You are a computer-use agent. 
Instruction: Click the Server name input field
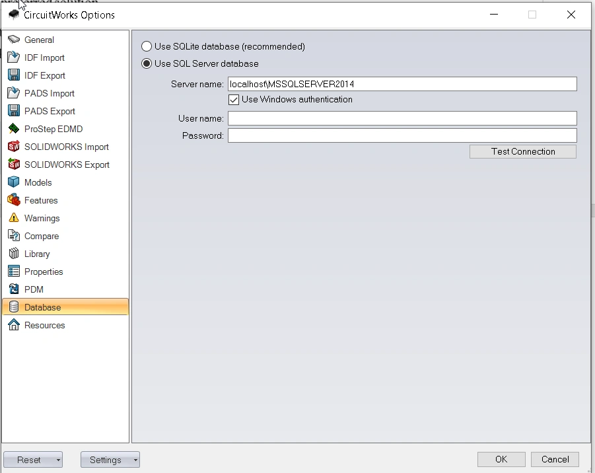[402, 84]
